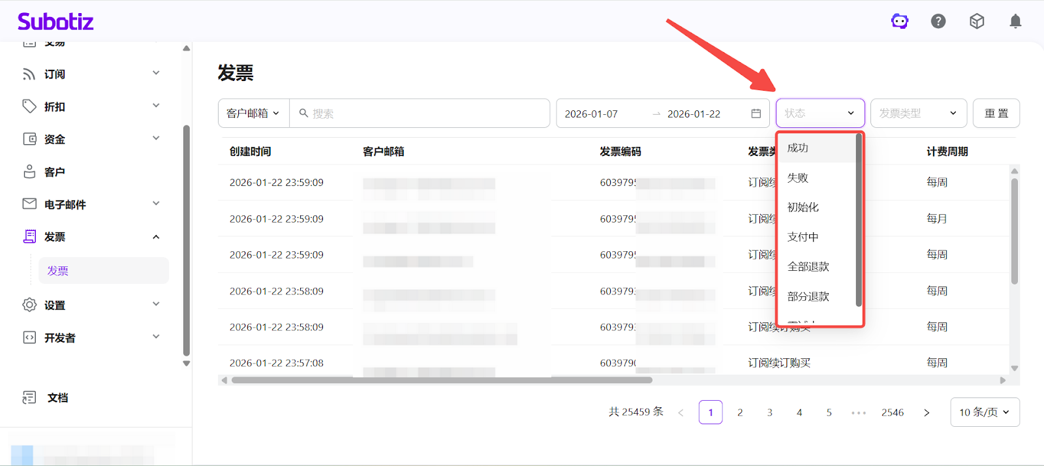Collapse the 发票 sidebar section
The height and width of the screenshot is (466, 1044).
coord(156,237)
